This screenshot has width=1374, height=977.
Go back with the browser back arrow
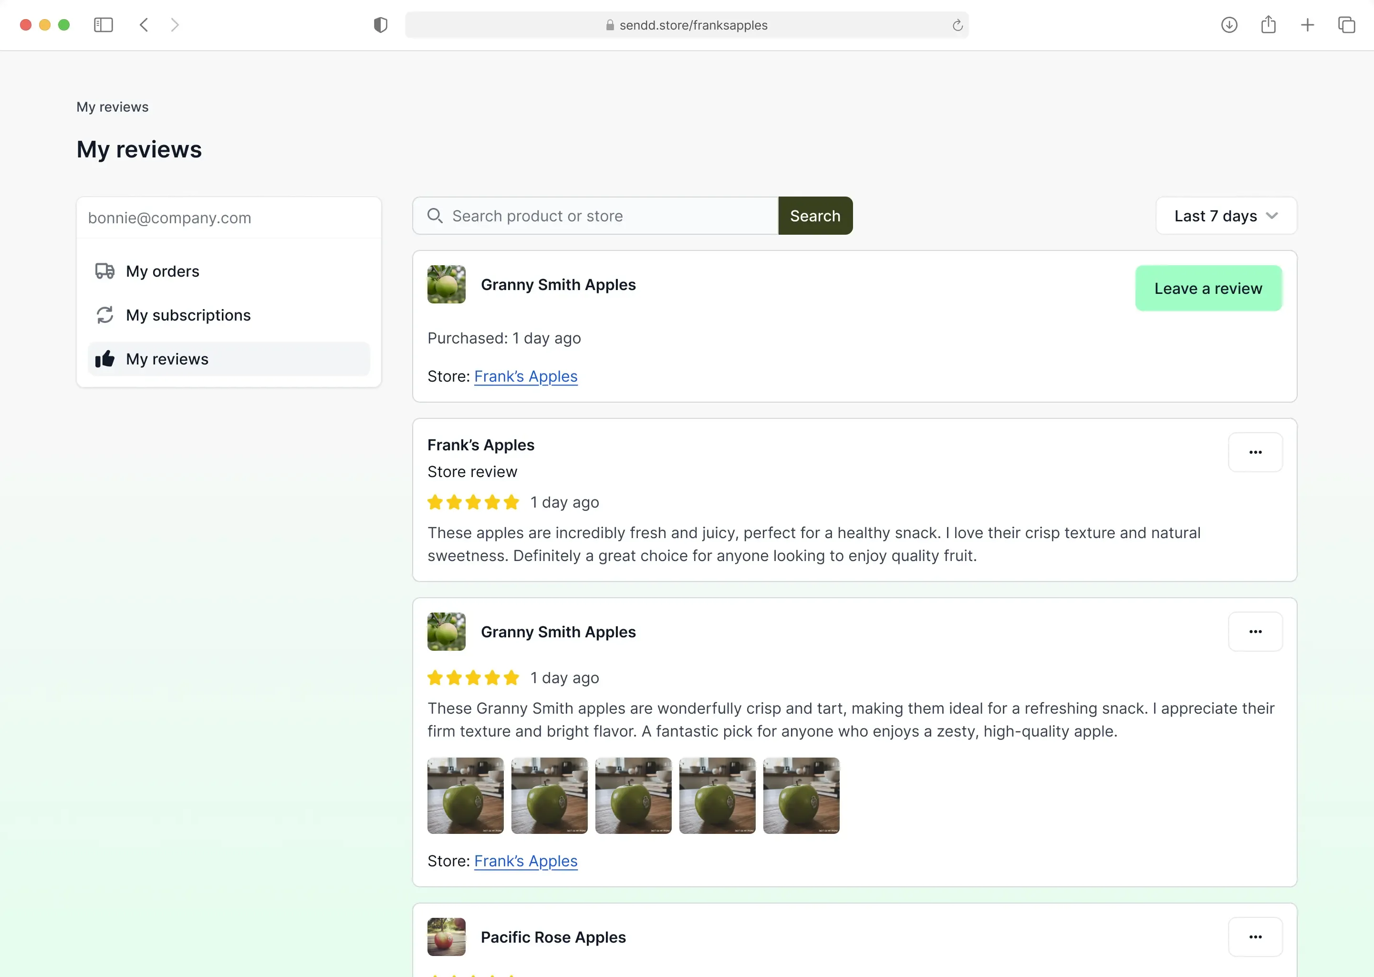[x=144, y=25]
